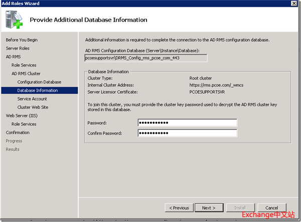Jump to Cluster Web Site step

pyautogui.click(x=33, y=107)
